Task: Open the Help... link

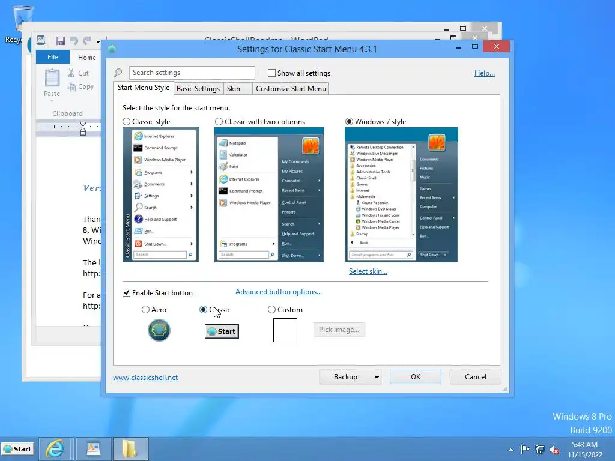Action: pyautogui.click(x=485, y=73)
